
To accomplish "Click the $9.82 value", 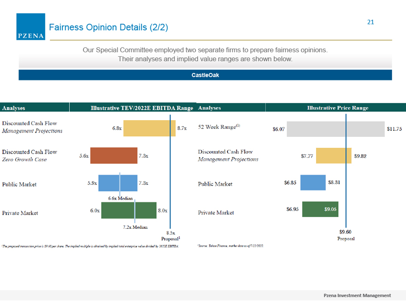I will pyautogui.click(x=360, y=156).
